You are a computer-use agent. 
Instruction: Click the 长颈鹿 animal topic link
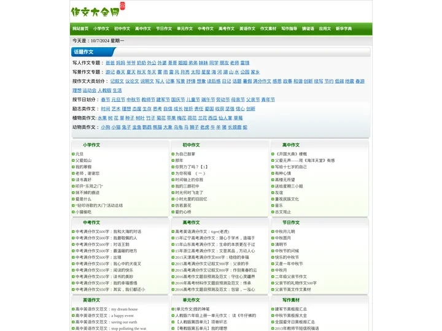click(x=235, y=127)
